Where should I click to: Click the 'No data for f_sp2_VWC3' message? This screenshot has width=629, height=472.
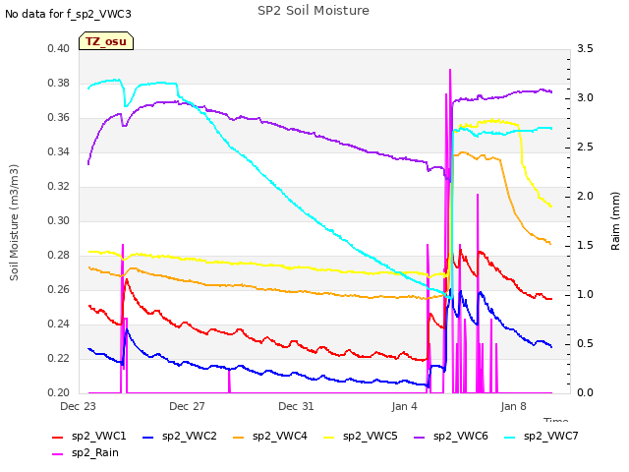pyautogui.click(x=68, y=14)
